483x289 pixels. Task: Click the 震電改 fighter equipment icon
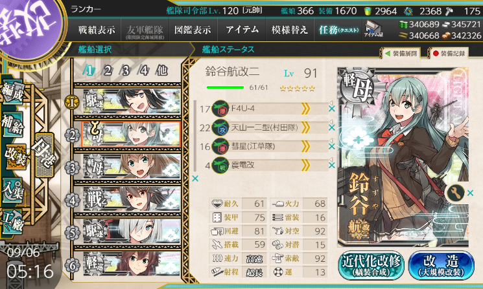tap(220, 166)
